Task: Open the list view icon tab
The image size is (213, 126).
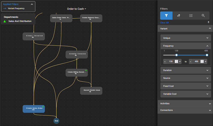Action: (x=191, y=15)
